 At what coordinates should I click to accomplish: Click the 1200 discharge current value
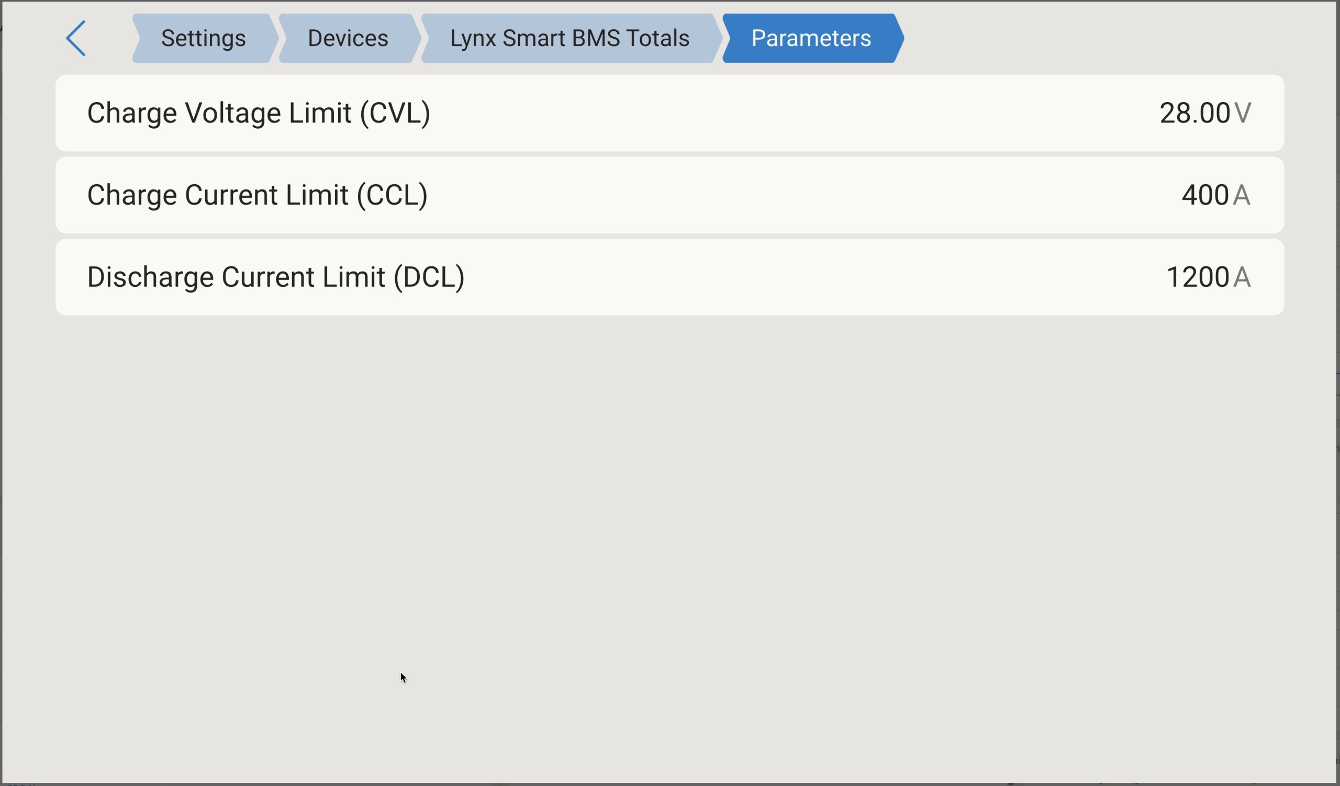tap(1198, 277)
